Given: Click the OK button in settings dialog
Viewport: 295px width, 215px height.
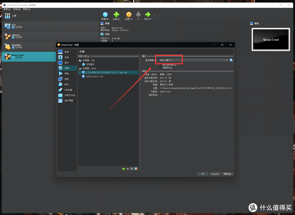Looking at the screenshot, I should 203,174.
